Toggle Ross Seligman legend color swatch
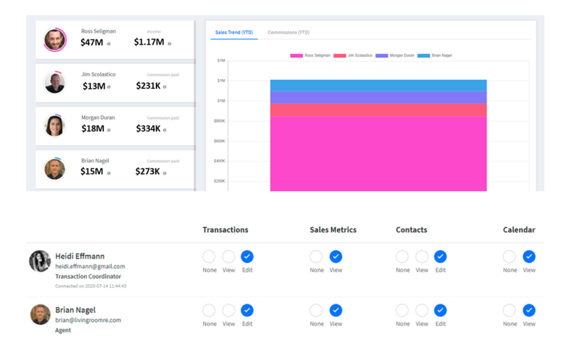 (297, 56)
